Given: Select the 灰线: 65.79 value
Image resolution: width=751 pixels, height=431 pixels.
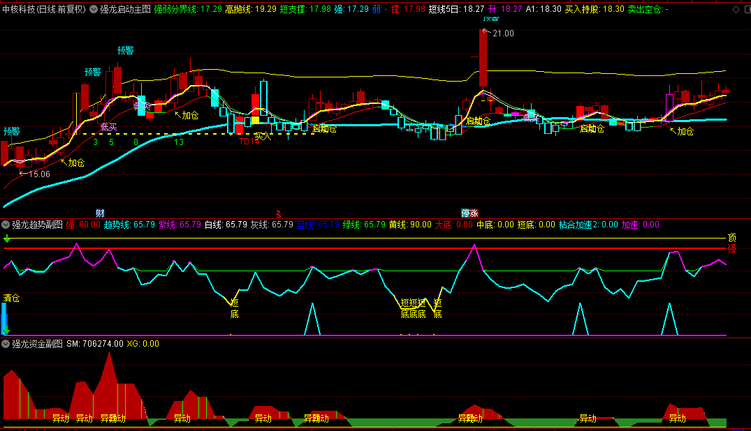Looking at the screenshot, I should click(x=272, y=225).
